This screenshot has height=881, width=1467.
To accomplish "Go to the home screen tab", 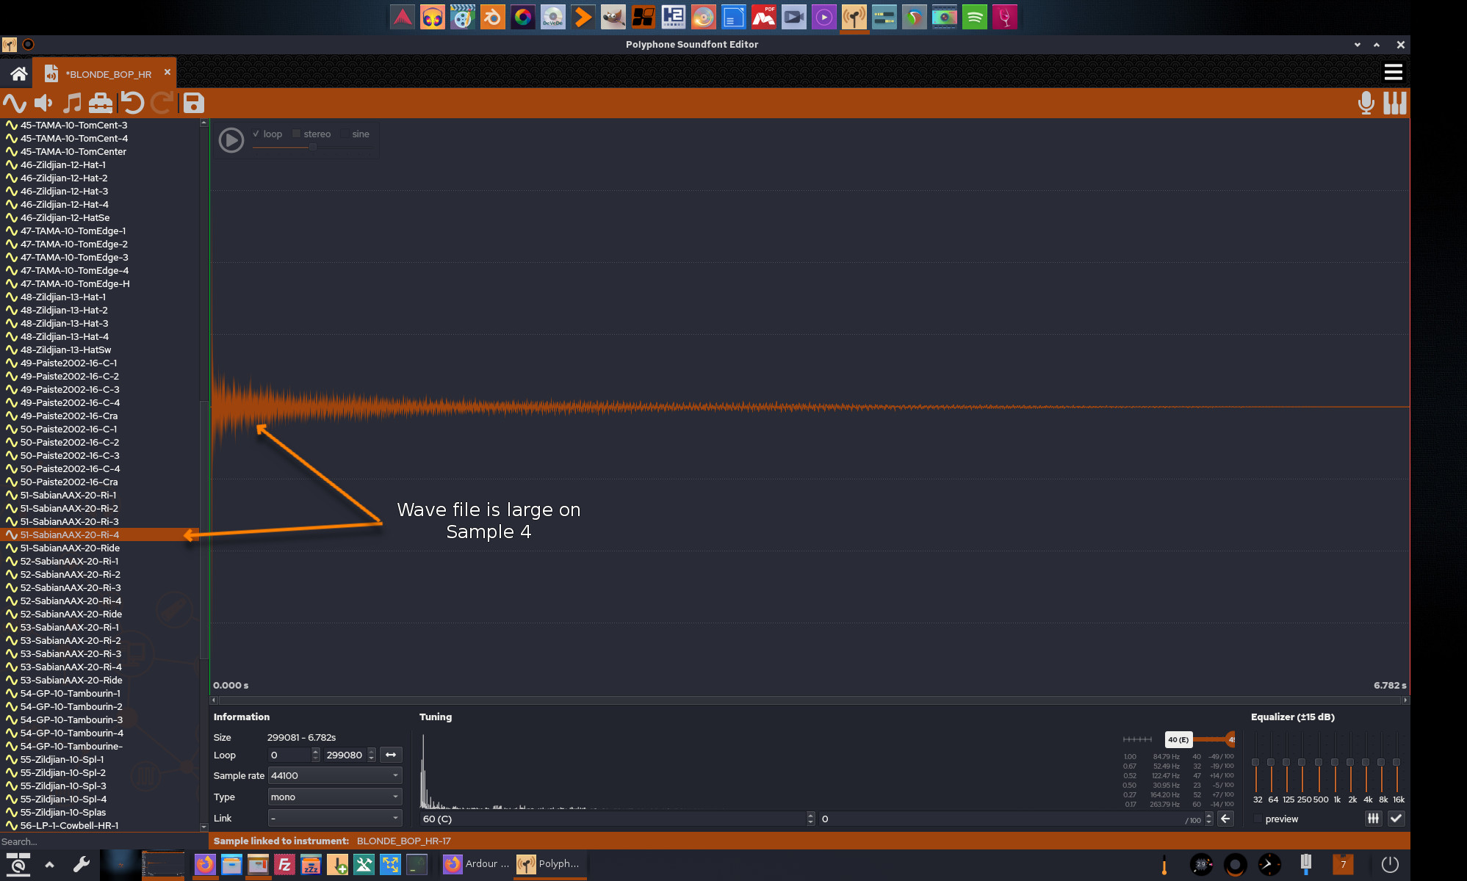I will pyautogui.click(x=18, y=73).
